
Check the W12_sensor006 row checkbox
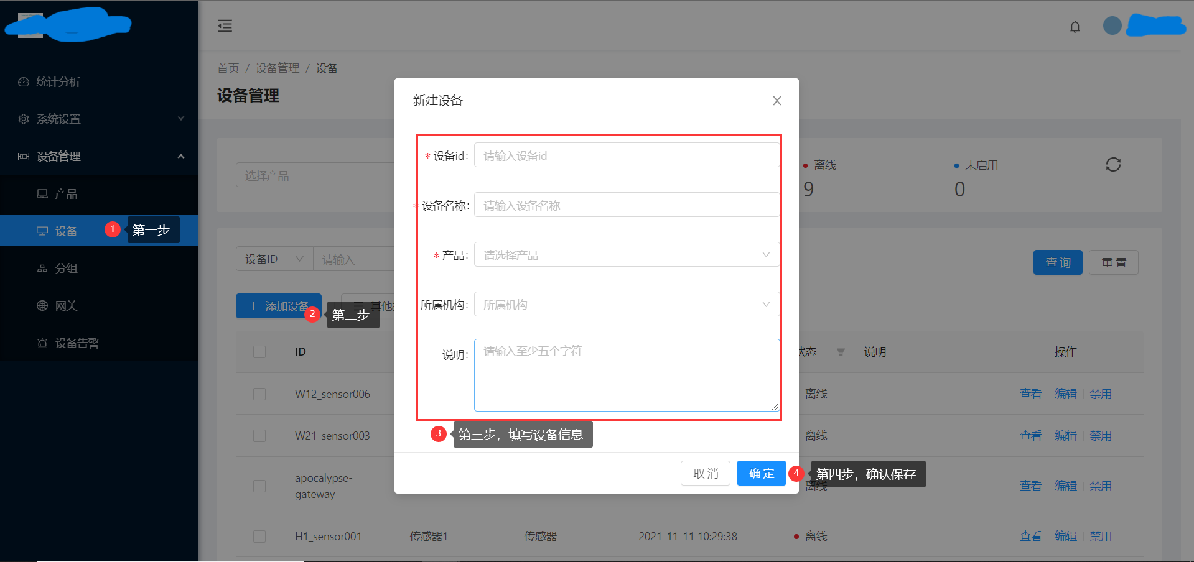pyautogui.click(x=259, y=394)
